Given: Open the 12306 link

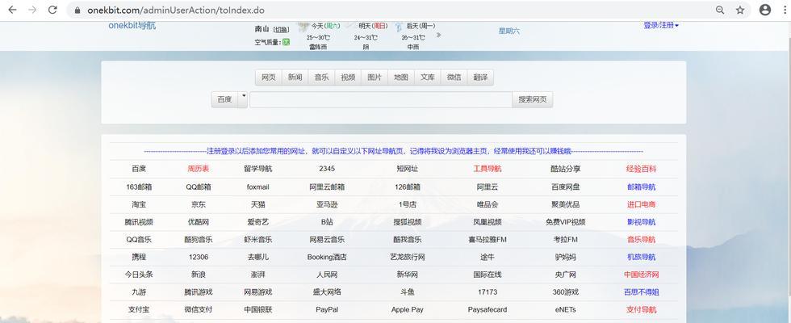Looking at the screenshot, I should point(199,257).
